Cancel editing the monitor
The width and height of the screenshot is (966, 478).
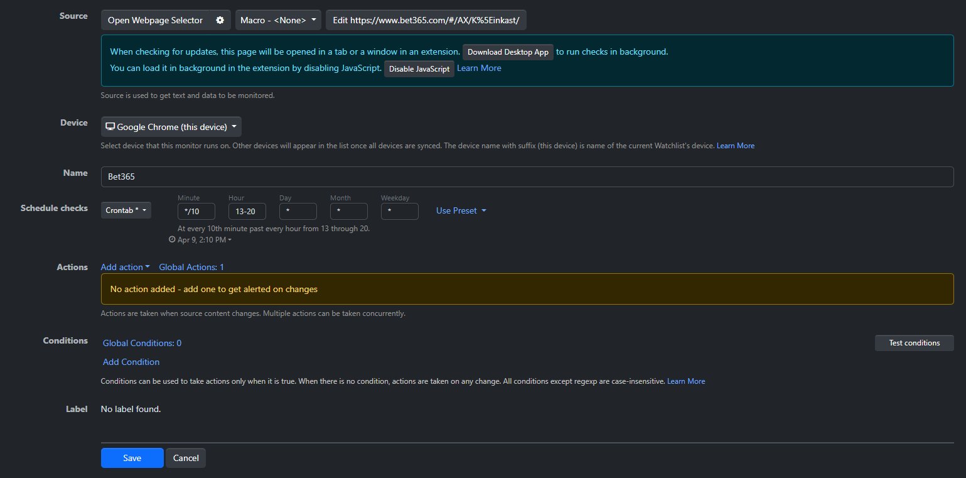[x=186, y=458]
